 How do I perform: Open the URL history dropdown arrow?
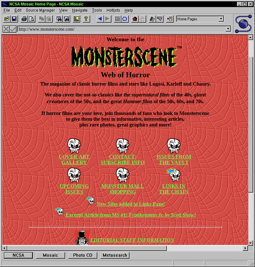click(228, 29)
